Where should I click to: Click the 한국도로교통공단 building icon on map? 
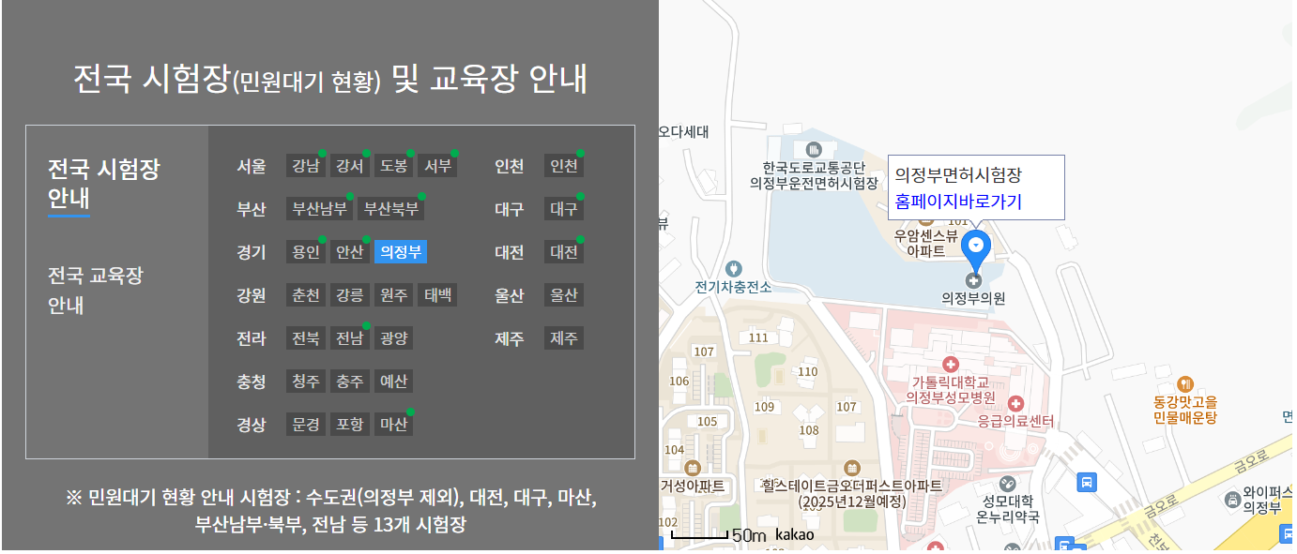[813, 150]
